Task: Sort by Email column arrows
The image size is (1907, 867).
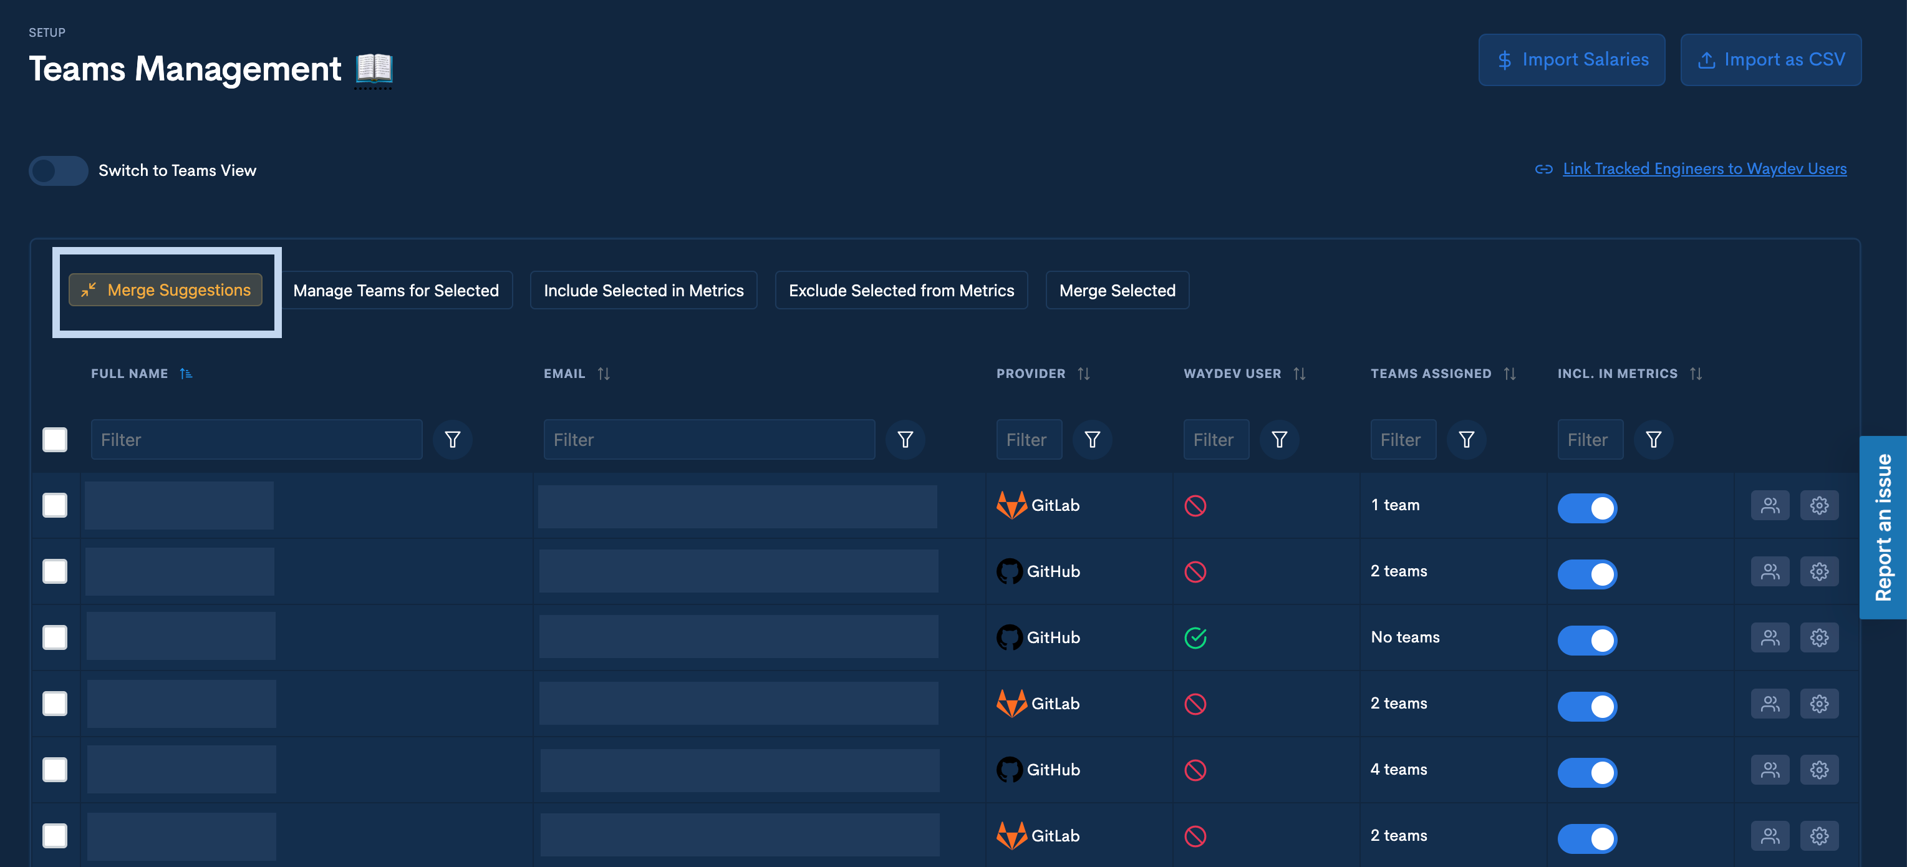Action: 603,374
